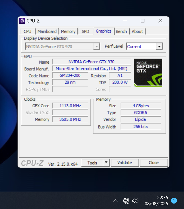The image size is (184, 209).
Task: Click the Validate button
Action: click(125, 163)
